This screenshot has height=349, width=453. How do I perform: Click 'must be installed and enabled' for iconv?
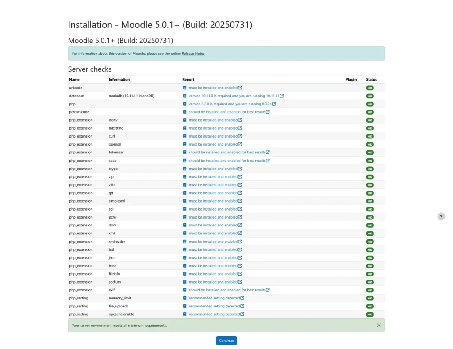pyautogui.click(x=214, y=120)
